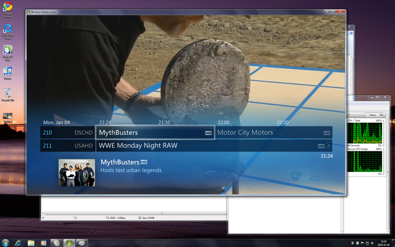Click the Views button in Resource Monitor

point(373,115)
